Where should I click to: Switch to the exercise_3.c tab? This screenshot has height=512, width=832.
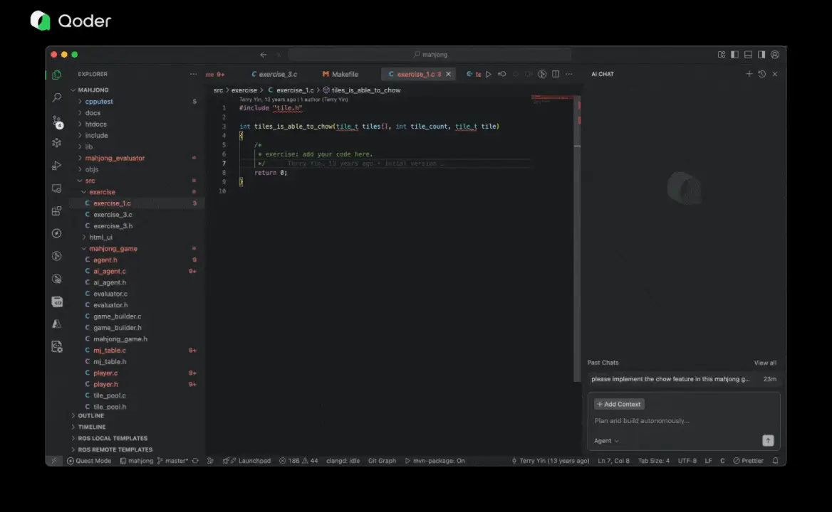[274, 74]
